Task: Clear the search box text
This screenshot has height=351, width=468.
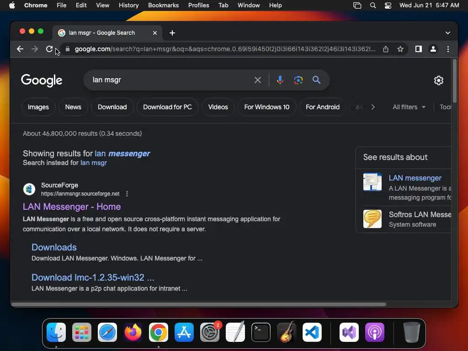Action: [x=258, y=80]
